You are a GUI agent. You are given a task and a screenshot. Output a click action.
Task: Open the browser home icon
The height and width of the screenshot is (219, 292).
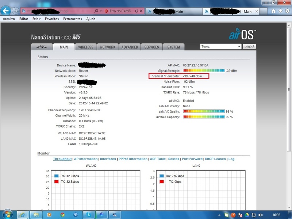tap(273, 11)
